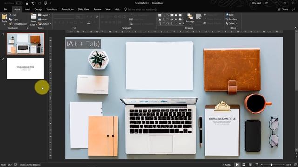298x167 pixels.
Task: Open the Section dropdown
Action: click(x=45, y=24)
